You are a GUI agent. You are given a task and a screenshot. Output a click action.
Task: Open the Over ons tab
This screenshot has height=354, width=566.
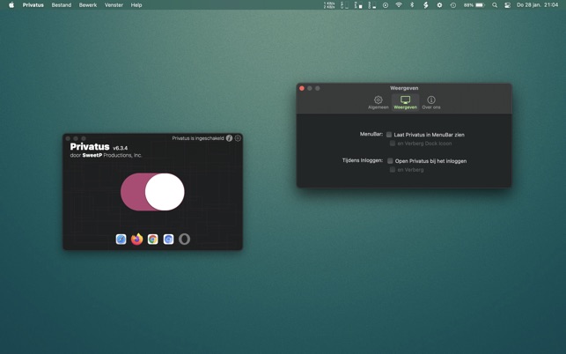[x=431, y=102]
